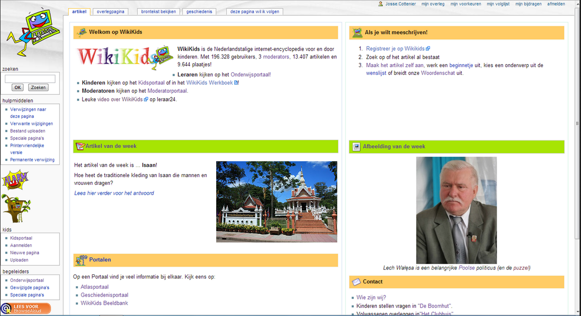
Task: Open 'Aanmelden' sidebar link
Action: click(x=21, y=246)
